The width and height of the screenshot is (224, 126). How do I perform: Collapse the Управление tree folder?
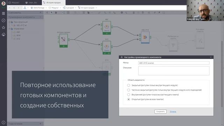point(9,29)
